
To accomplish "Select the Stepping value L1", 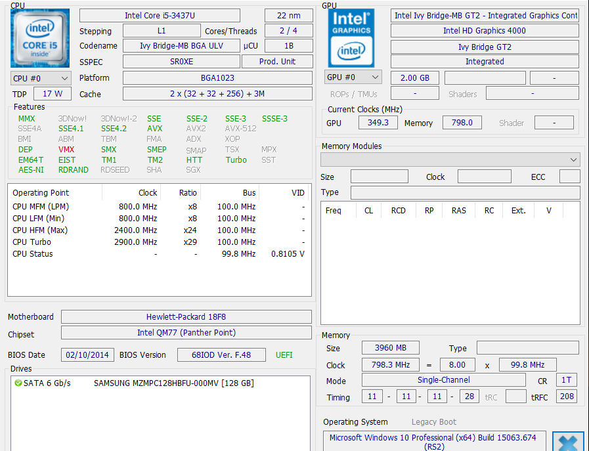I will coord(162,31).
